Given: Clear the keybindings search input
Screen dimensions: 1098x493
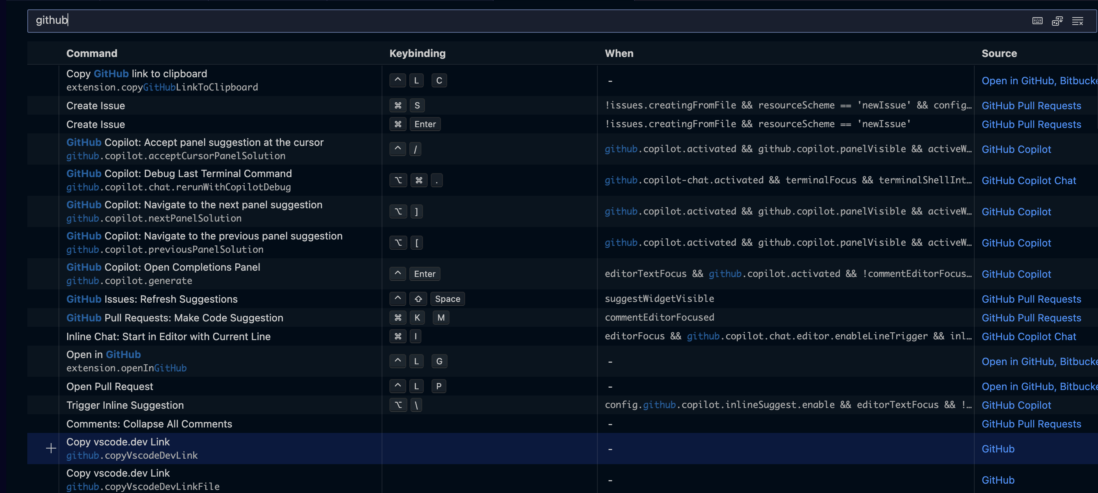Looking at the screenshot, I should pos(1077,21).
